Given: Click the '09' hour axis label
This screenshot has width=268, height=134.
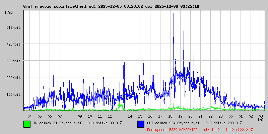Looking at the screenshot, I should click(x=80, y=116).
